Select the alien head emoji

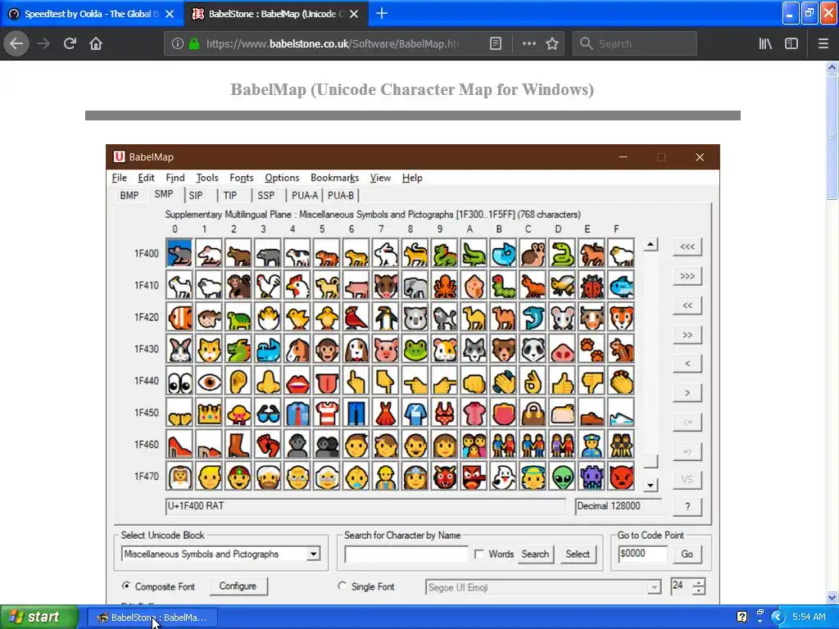pyautogui.click(x=562, y=477)
